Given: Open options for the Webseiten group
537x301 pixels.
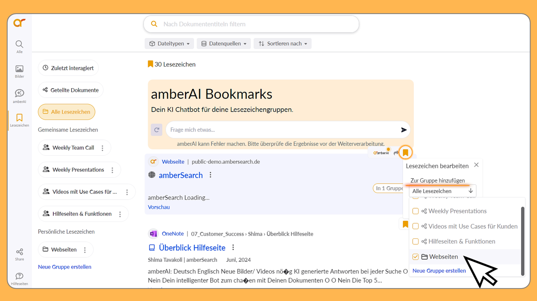Looking at the screenshot, I should [x=85, y=250].
